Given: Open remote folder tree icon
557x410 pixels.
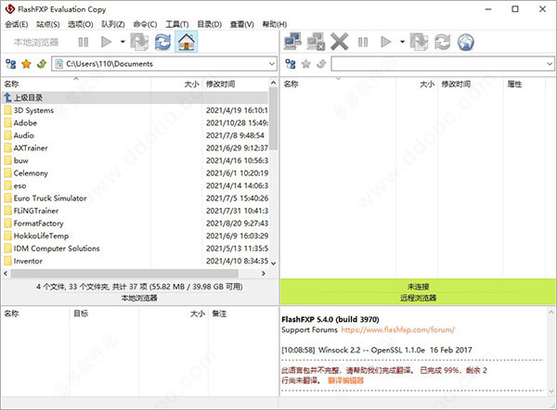Looking at the screenshot, I should [x=291, y=64].
